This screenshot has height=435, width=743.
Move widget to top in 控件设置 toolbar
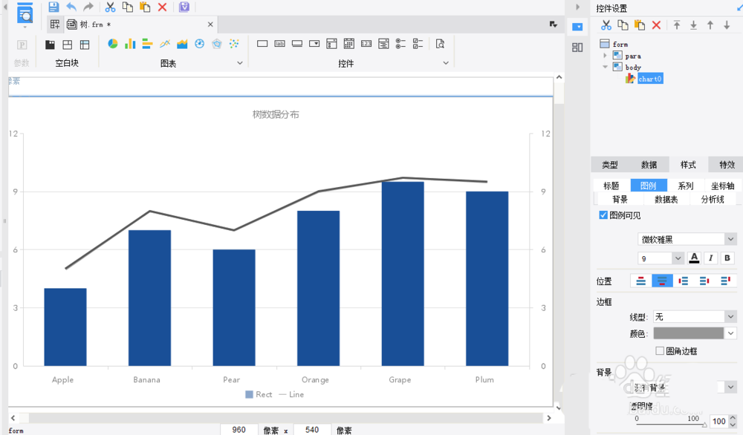coord(677,25)
